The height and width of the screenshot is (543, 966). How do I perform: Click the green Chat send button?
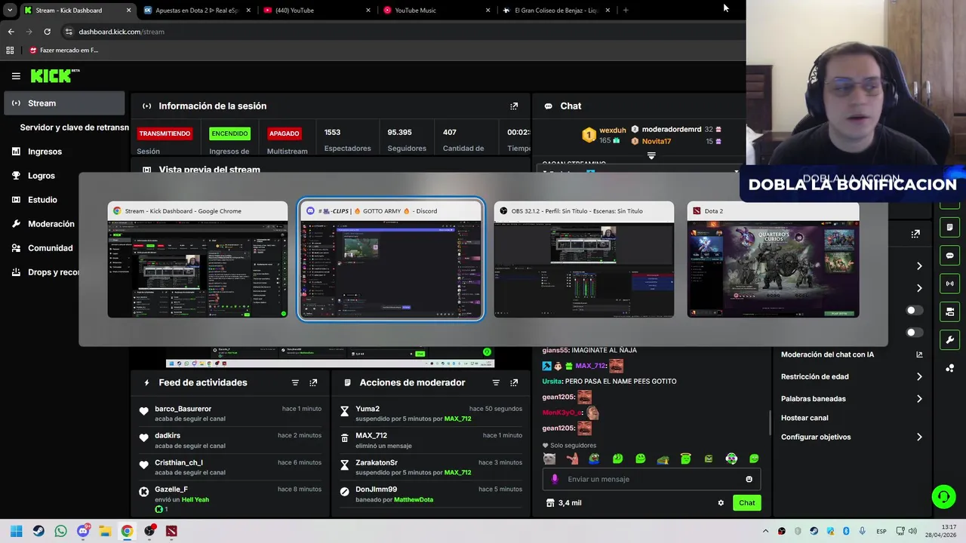pyautogui.click(x=746, y=503)
